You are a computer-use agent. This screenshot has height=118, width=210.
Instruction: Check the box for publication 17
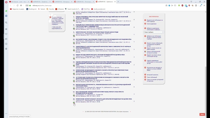point(74,93)
